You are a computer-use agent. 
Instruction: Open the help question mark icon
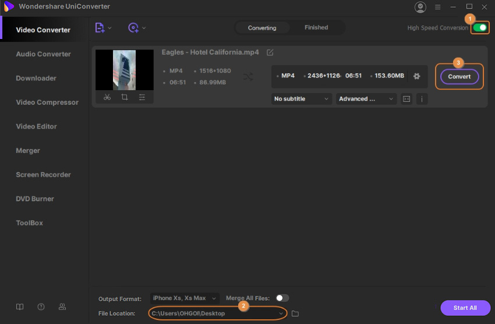41,307
